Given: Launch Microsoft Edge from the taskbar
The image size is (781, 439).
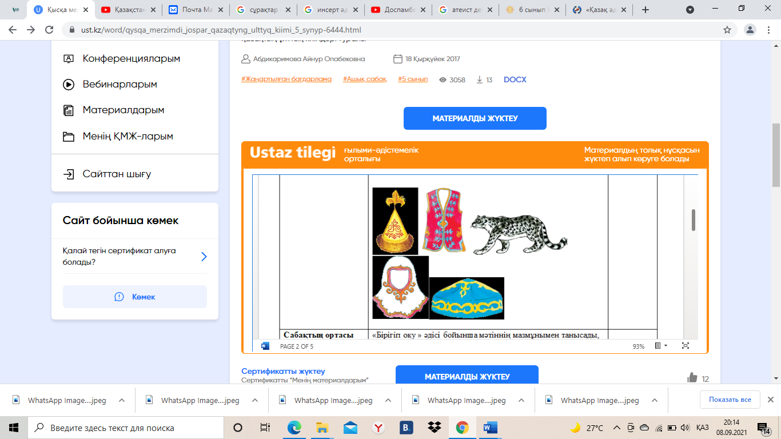Looking at the screenshot, I should [x=294, y=428].
